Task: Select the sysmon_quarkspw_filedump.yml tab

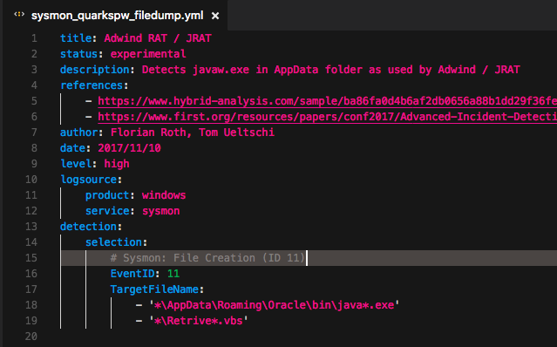Action: point(115,16)
